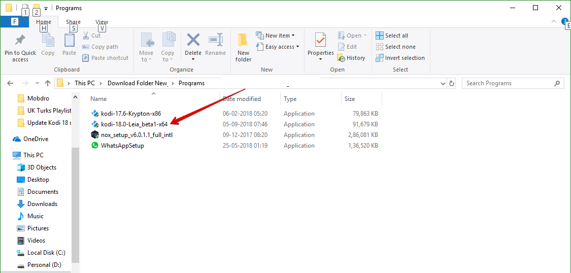This screenshot has height=273, width=571.
Task: Click the Search Programs input field
Action: click(508, 83)
